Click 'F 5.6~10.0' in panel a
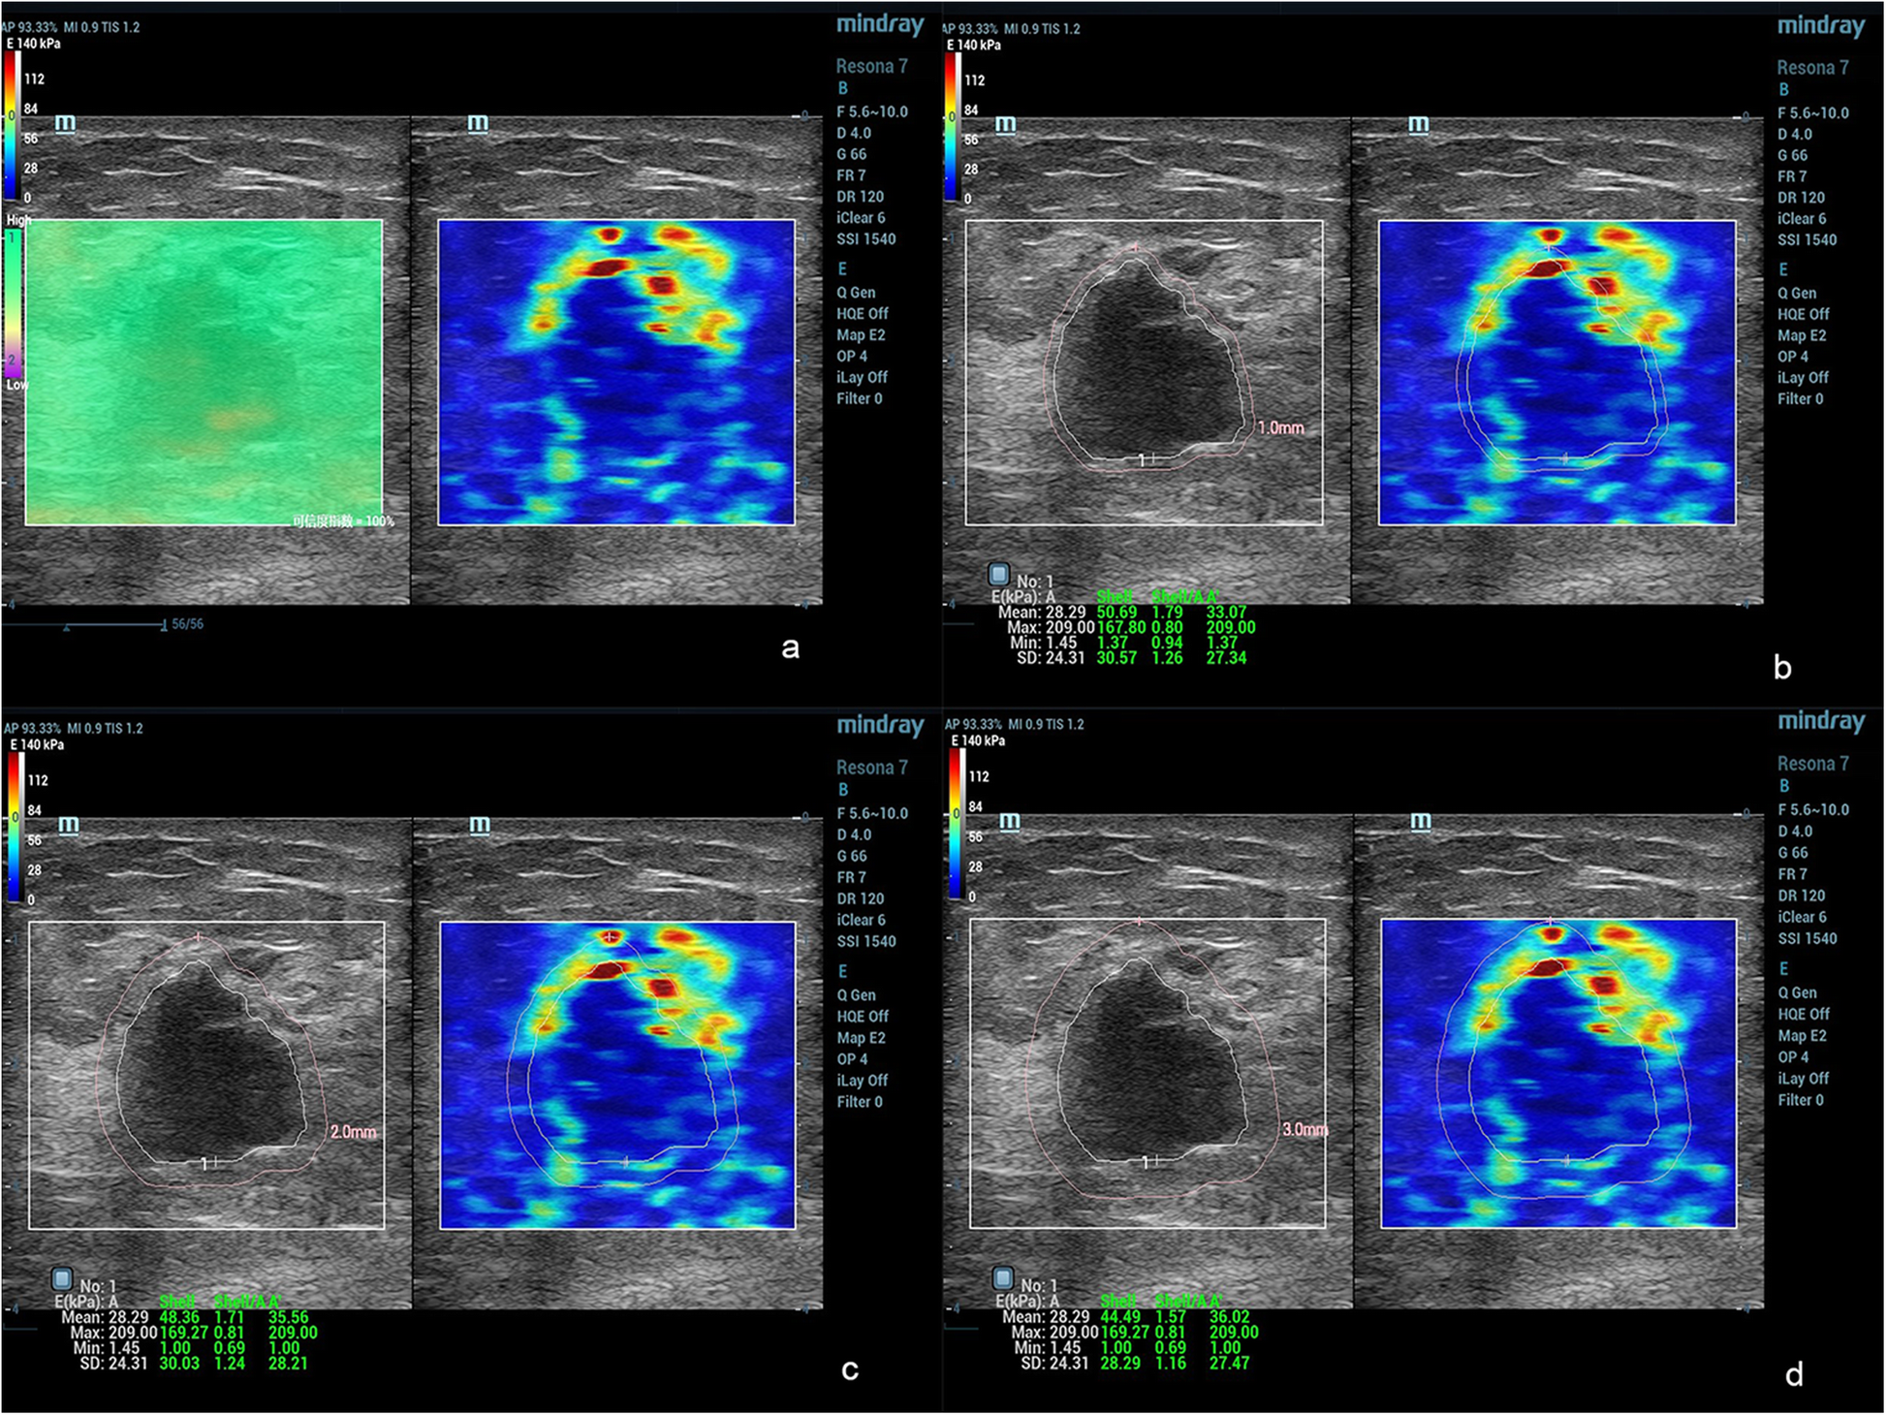This screenshot has height=1415, width=1886. [872, 111]
